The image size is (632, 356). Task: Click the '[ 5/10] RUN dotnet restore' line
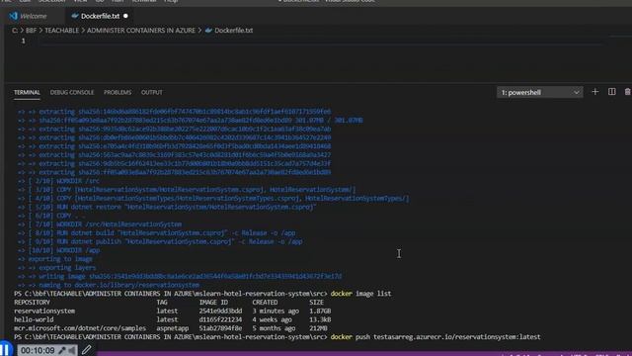pos(167,207)
